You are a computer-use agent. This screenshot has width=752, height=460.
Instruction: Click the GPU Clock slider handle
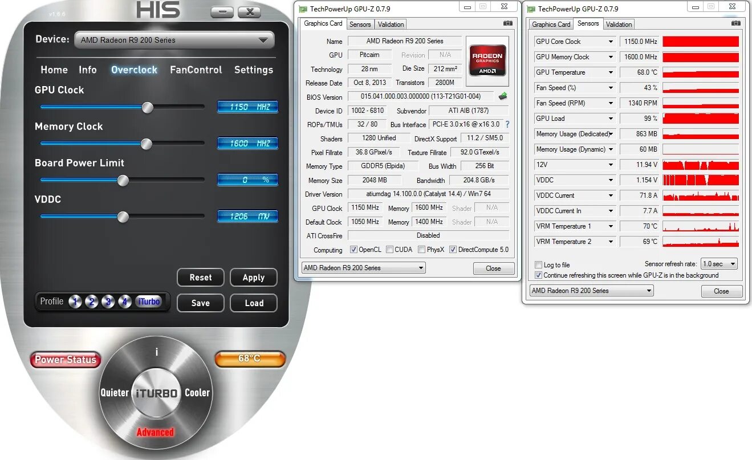point(148,107)
